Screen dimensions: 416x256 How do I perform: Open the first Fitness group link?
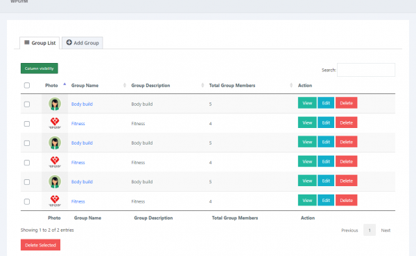pos(78,124)
